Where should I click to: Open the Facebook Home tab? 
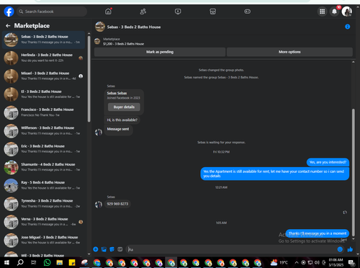[108, 12]
